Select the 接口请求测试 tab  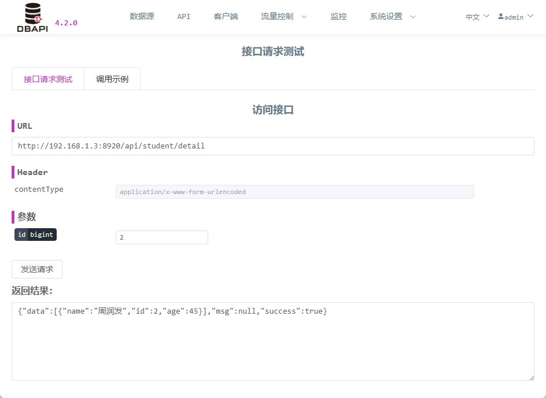[48, 79]
